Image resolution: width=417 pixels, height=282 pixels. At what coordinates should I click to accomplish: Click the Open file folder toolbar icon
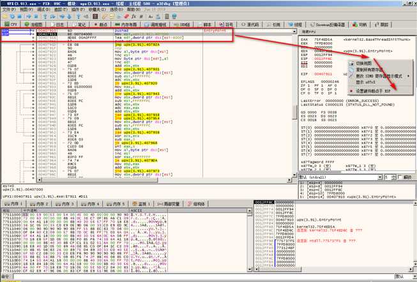pos(4,17)
